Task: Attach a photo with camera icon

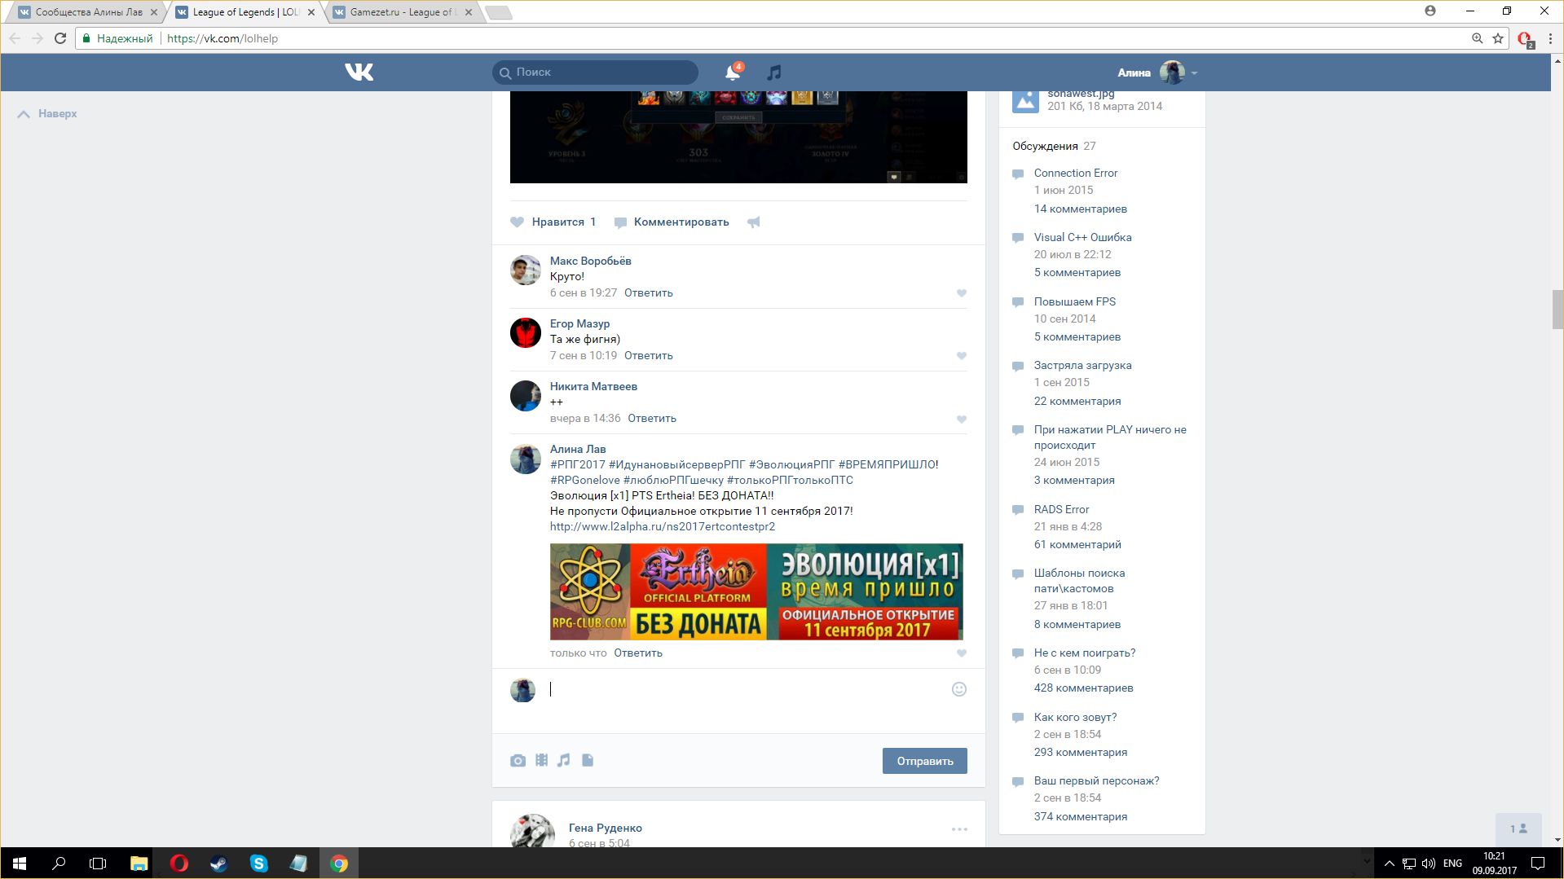Action: [x=518, y=761]
